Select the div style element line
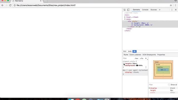 coord(133,21)
